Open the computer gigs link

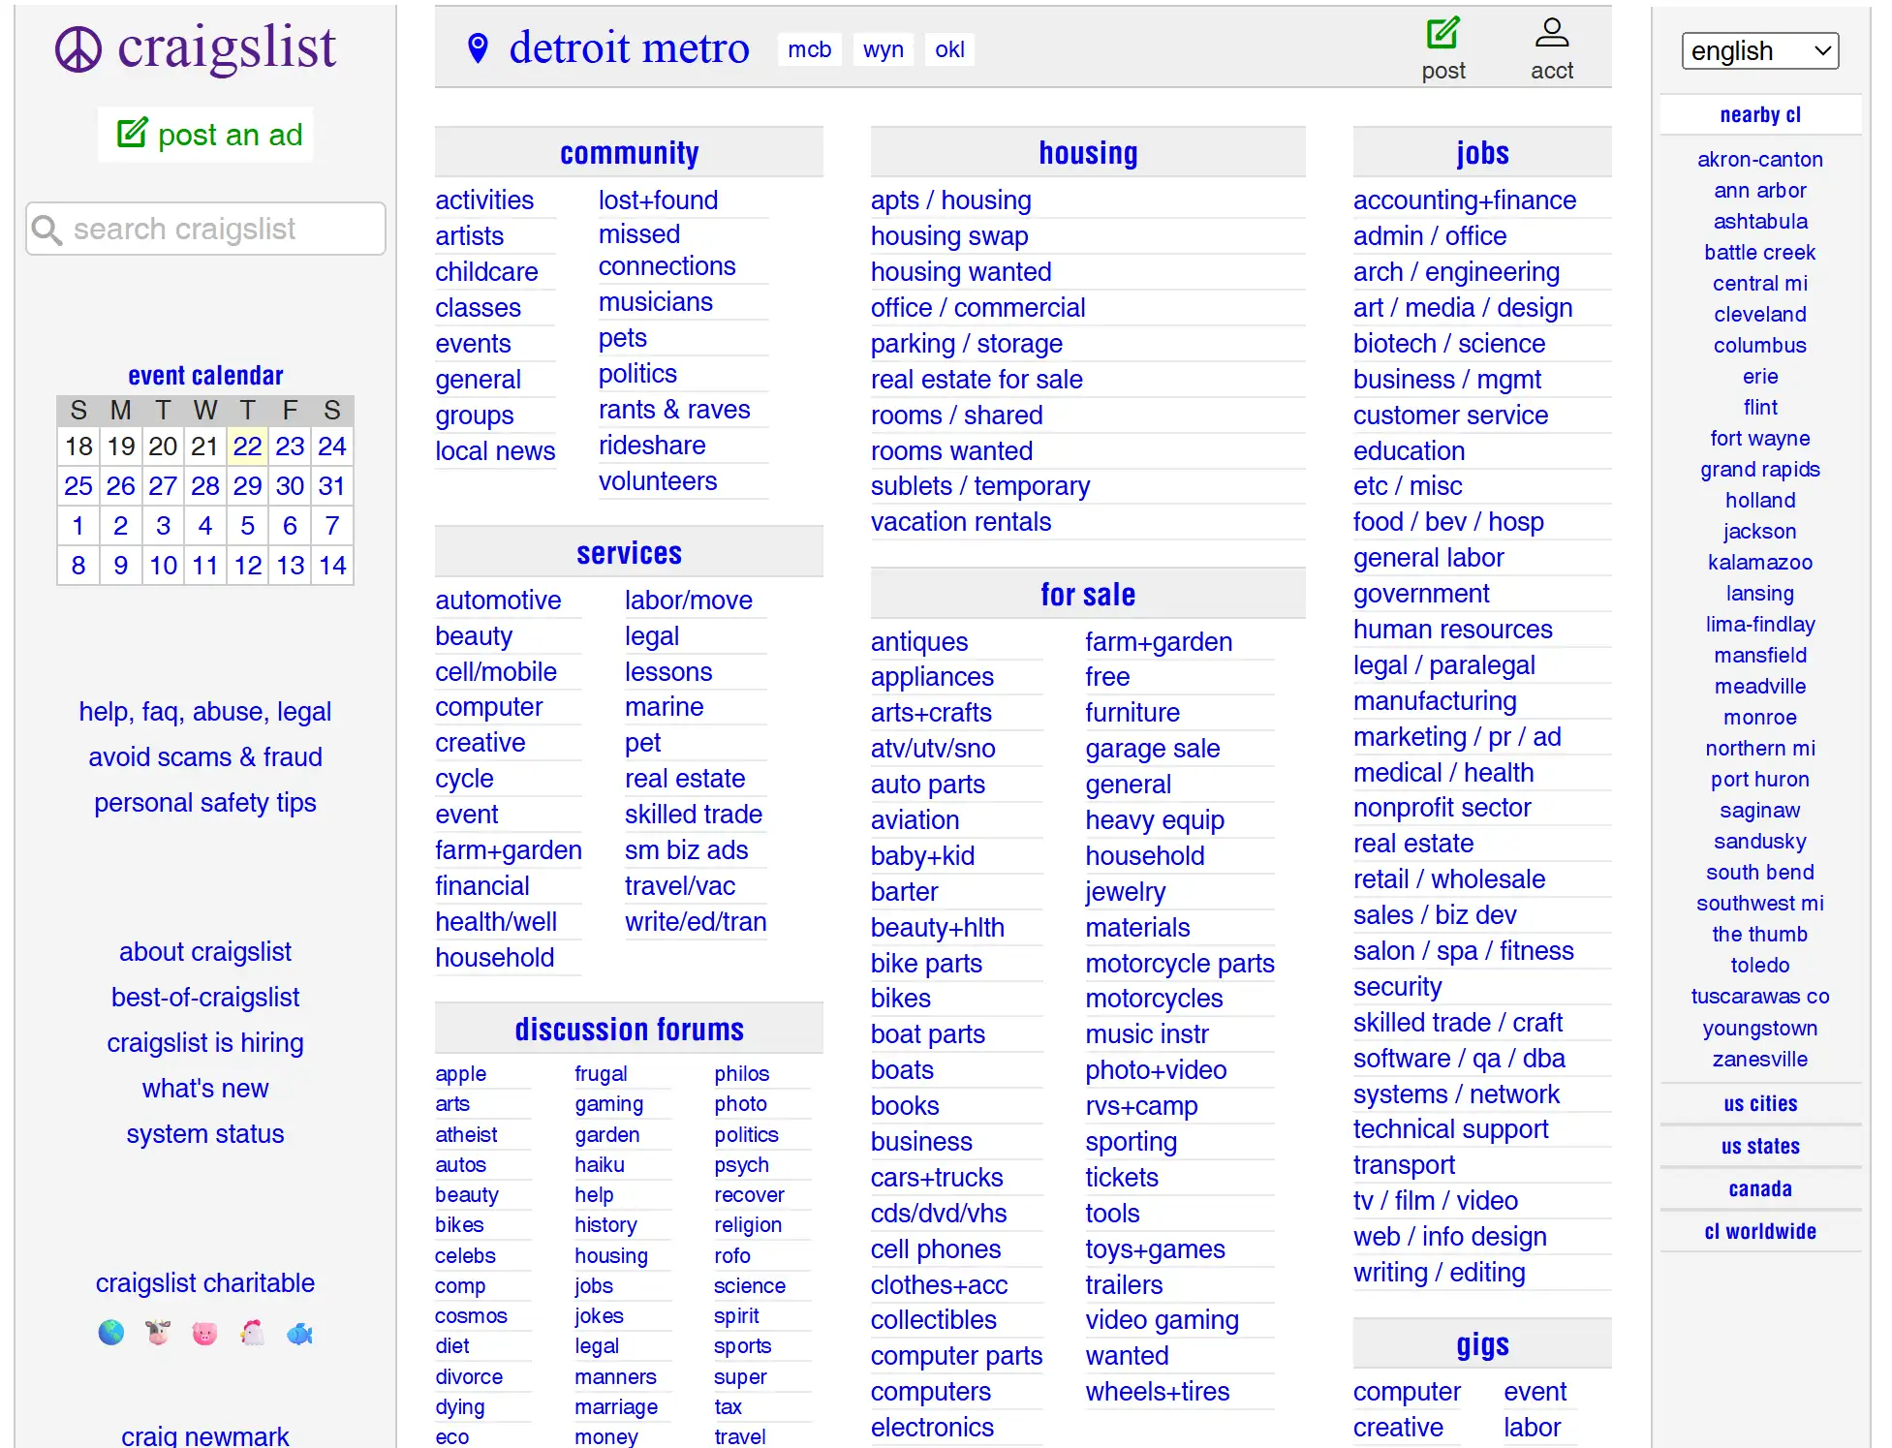click(1407, 1391)
